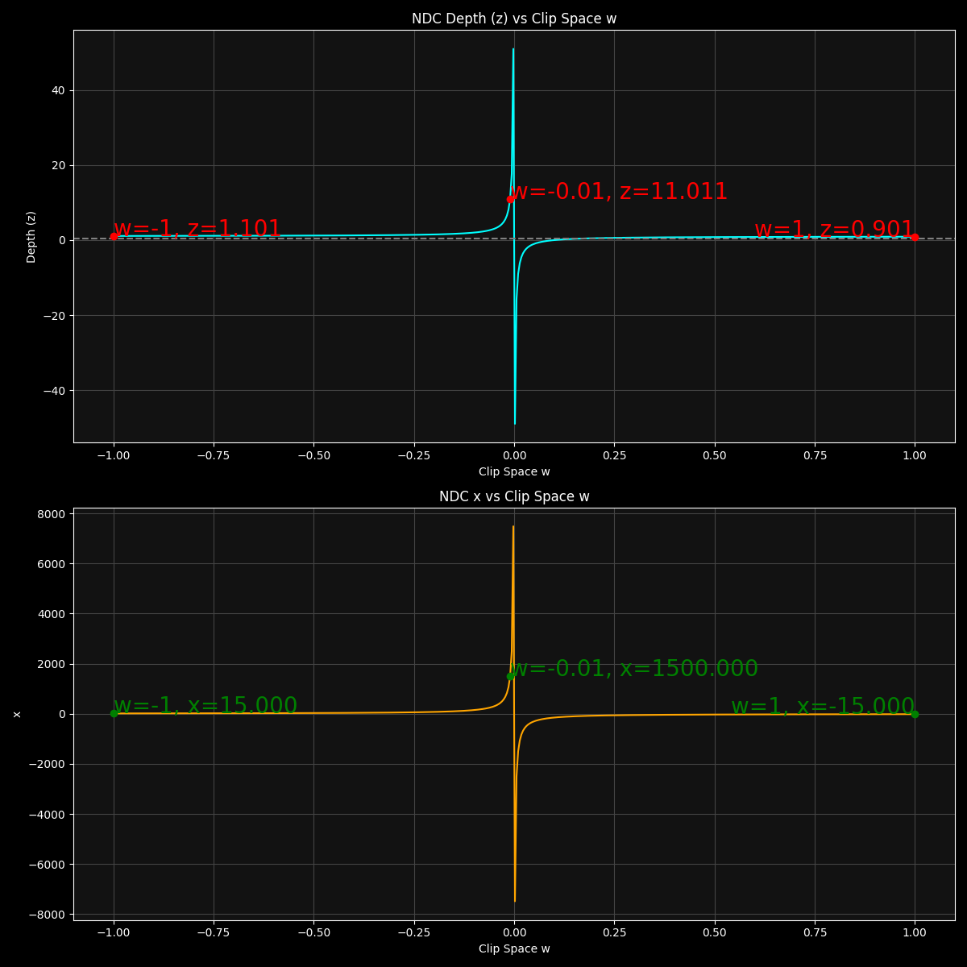The image size is (967, 967).
Task: Click the green annotation "w=-1, x=15.000"
Action: pyautogui.click(x=205, y=707)
